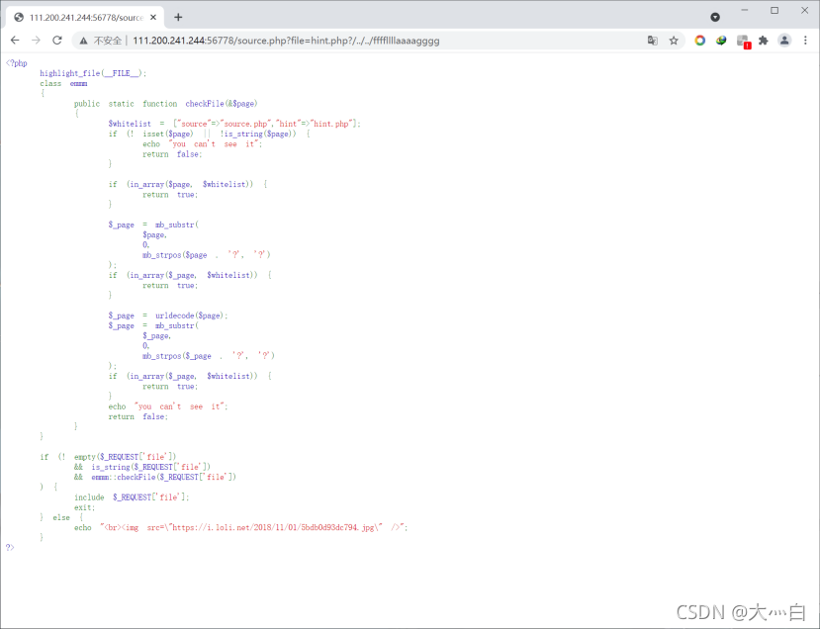Reload the current page

57,41
